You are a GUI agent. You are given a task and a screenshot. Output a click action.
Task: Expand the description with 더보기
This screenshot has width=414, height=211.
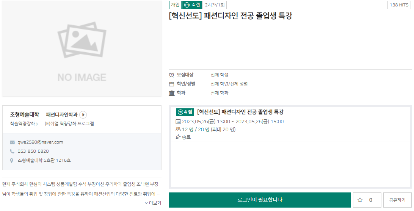pos(153,203)
